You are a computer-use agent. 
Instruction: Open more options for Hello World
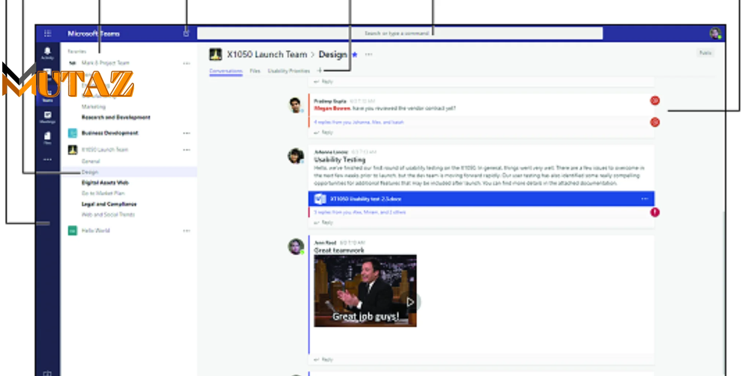tap(186, 231)
